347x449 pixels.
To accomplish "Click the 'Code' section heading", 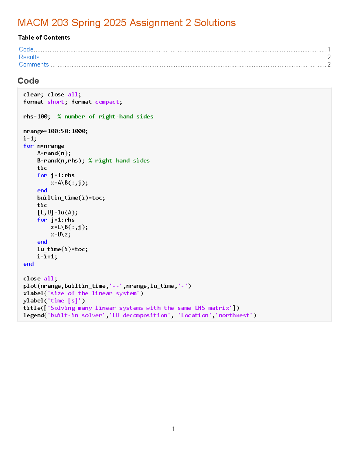I will coord(28,81).
